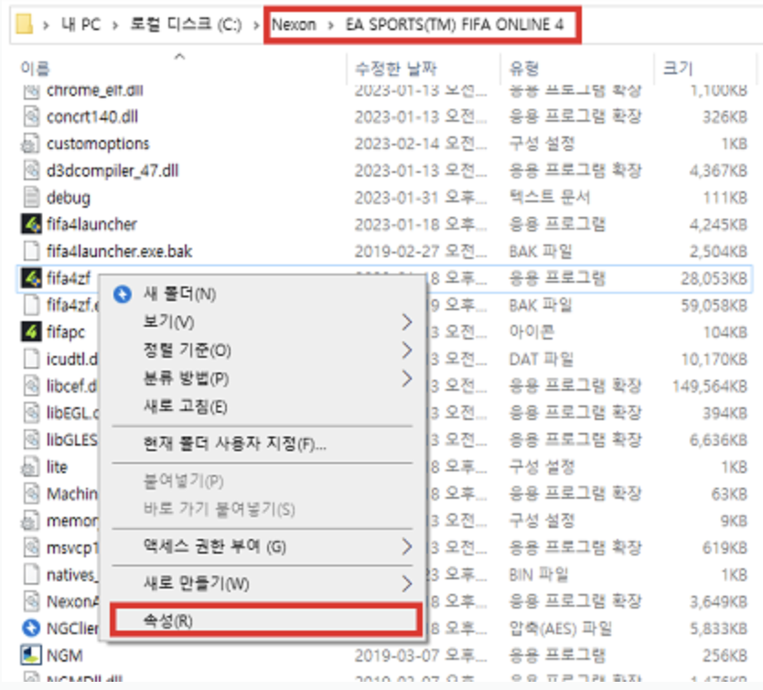763x690 pixels.
Task: Select the icudtl DAT file icon
Action: (31, 359)
